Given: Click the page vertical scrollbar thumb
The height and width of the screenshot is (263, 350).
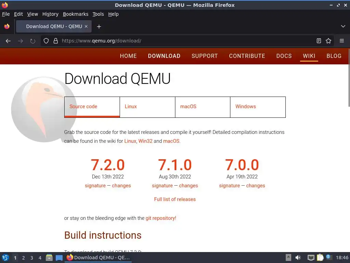Looking at the screenshot, I should click(348, 78).
